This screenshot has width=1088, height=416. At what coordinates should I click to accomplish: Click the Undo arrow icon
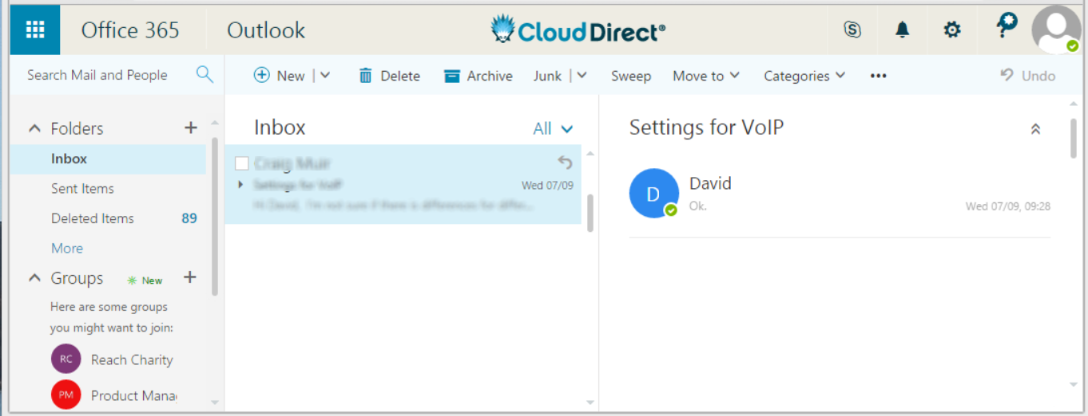(1007, 75)
